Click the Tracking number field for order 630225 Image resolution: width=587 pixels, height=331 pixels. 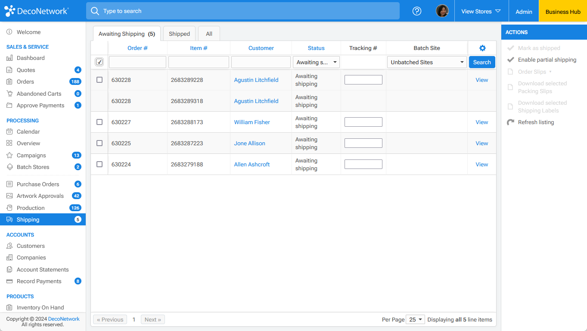click(x=363, y=143)
